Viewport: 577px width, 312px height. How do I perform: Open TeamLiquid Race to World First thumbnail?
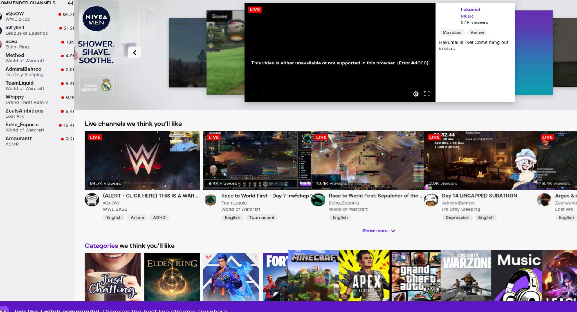click(257, 160)
